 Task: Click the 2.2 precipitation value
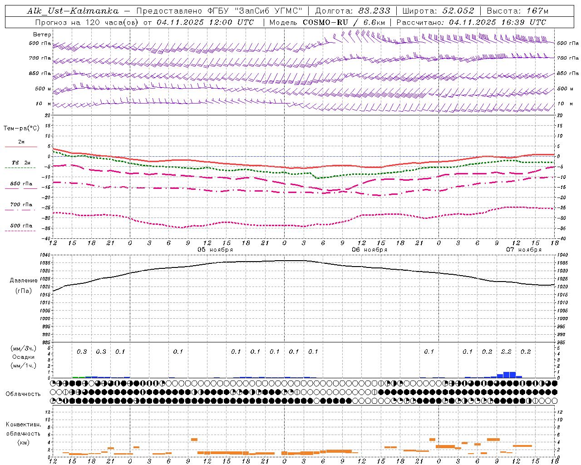pos(506,352)
